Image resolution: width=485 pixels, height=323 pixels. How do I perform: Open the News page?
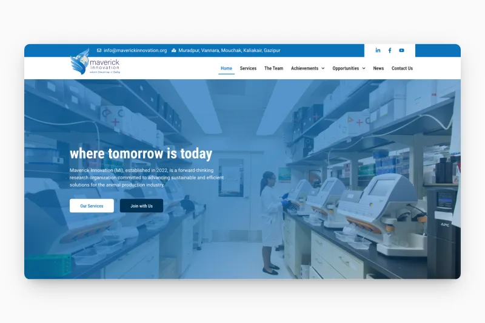[x=378, y=68]
